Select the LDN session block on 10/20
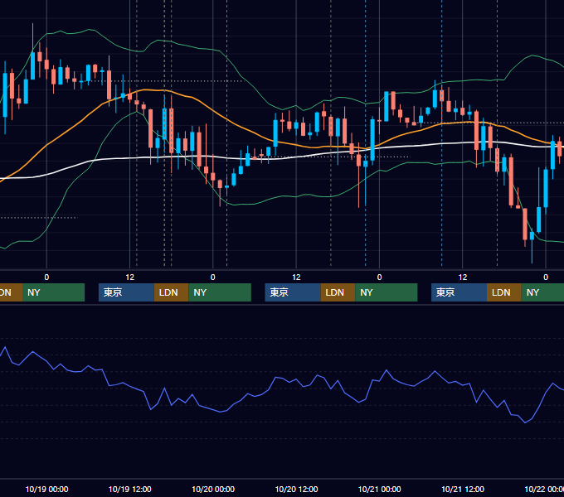This screenshot has width=564, height=497. tap(338, 292)
